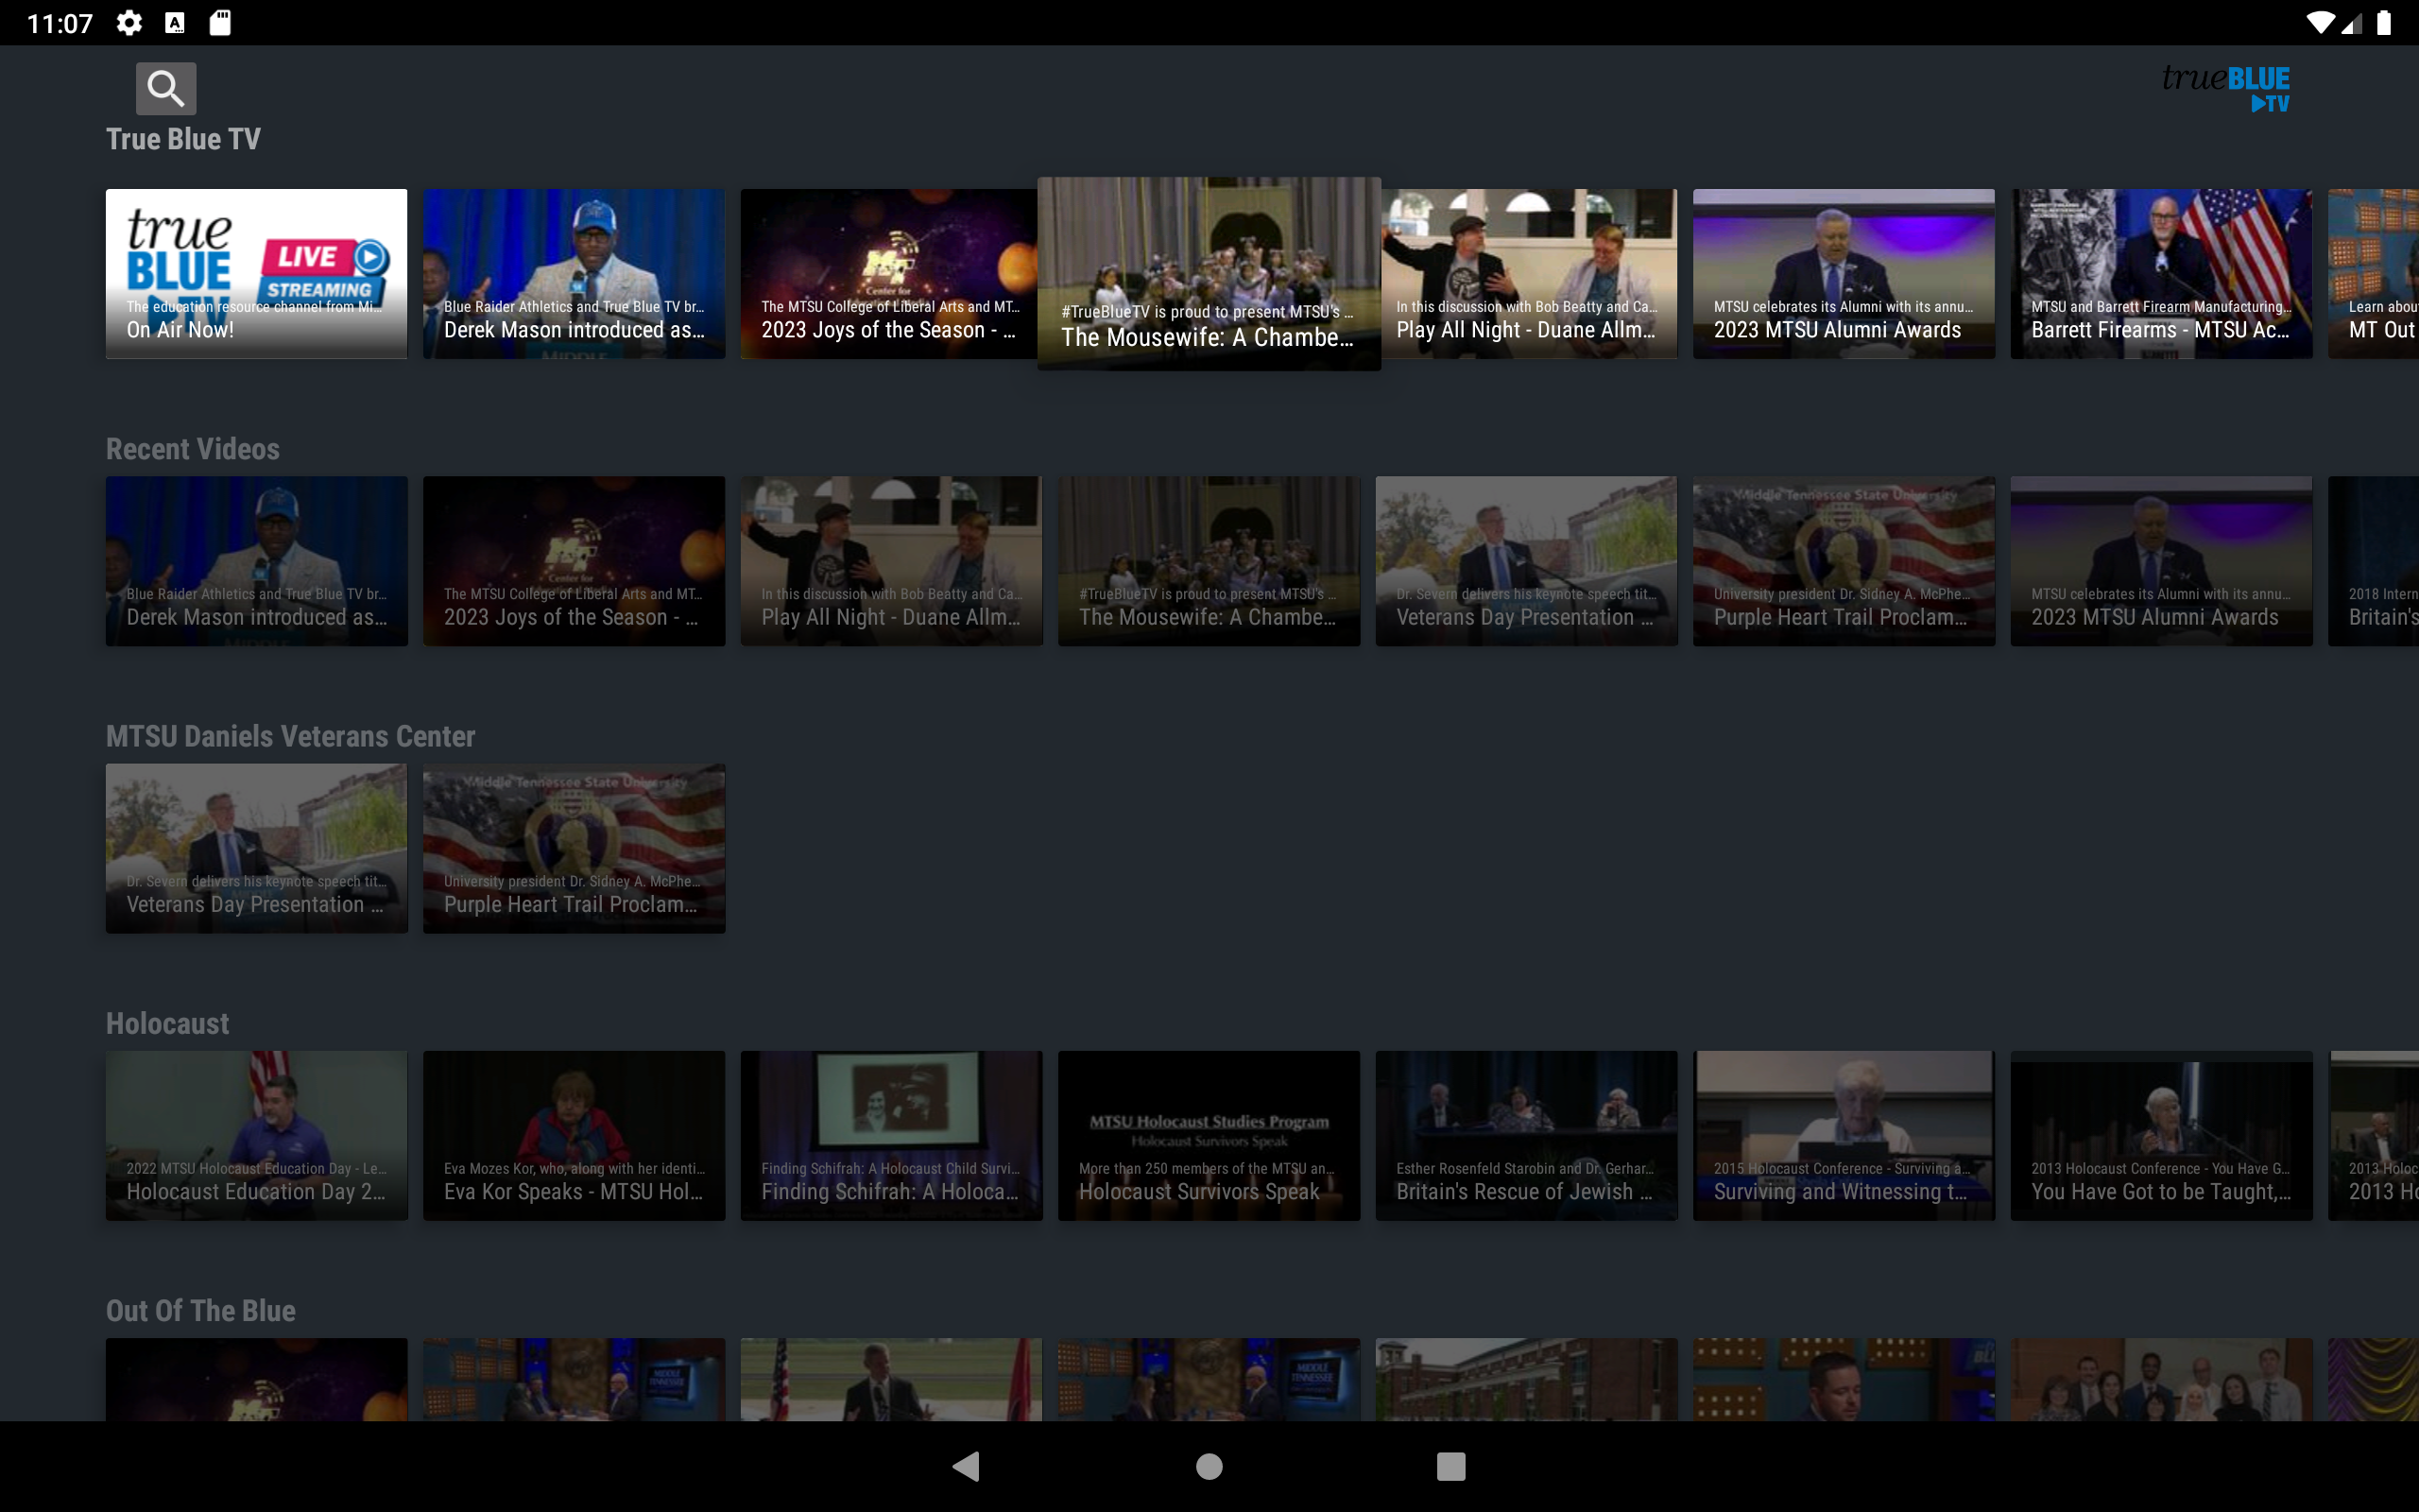This screenshot has width=2419, height=1512.
Task: Tap the trueBLUE TV logo
Action: (x=2225, y=88)
